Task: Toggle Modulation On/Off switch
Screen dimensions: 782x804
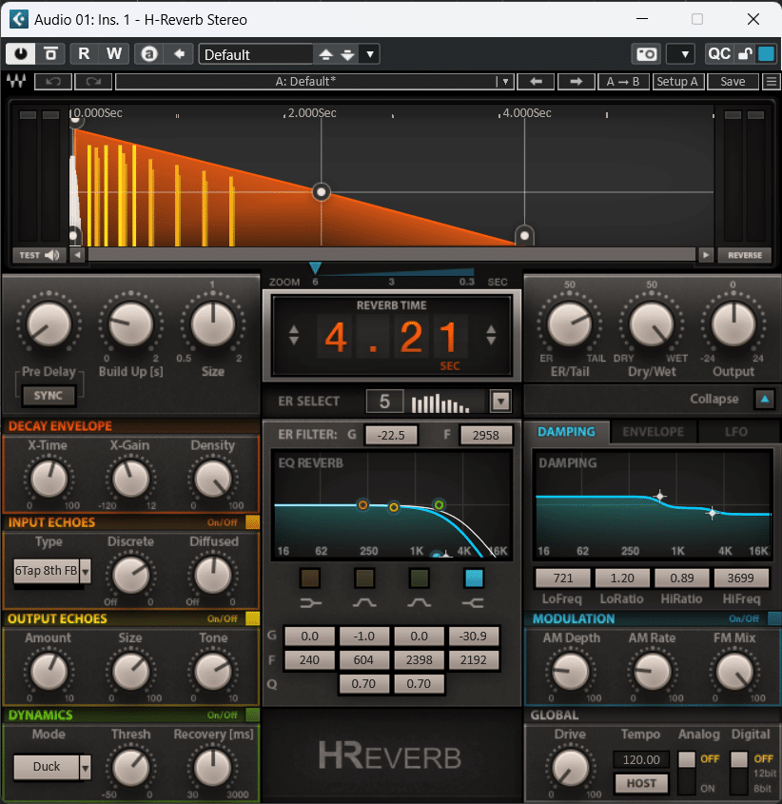Action: 774,618
